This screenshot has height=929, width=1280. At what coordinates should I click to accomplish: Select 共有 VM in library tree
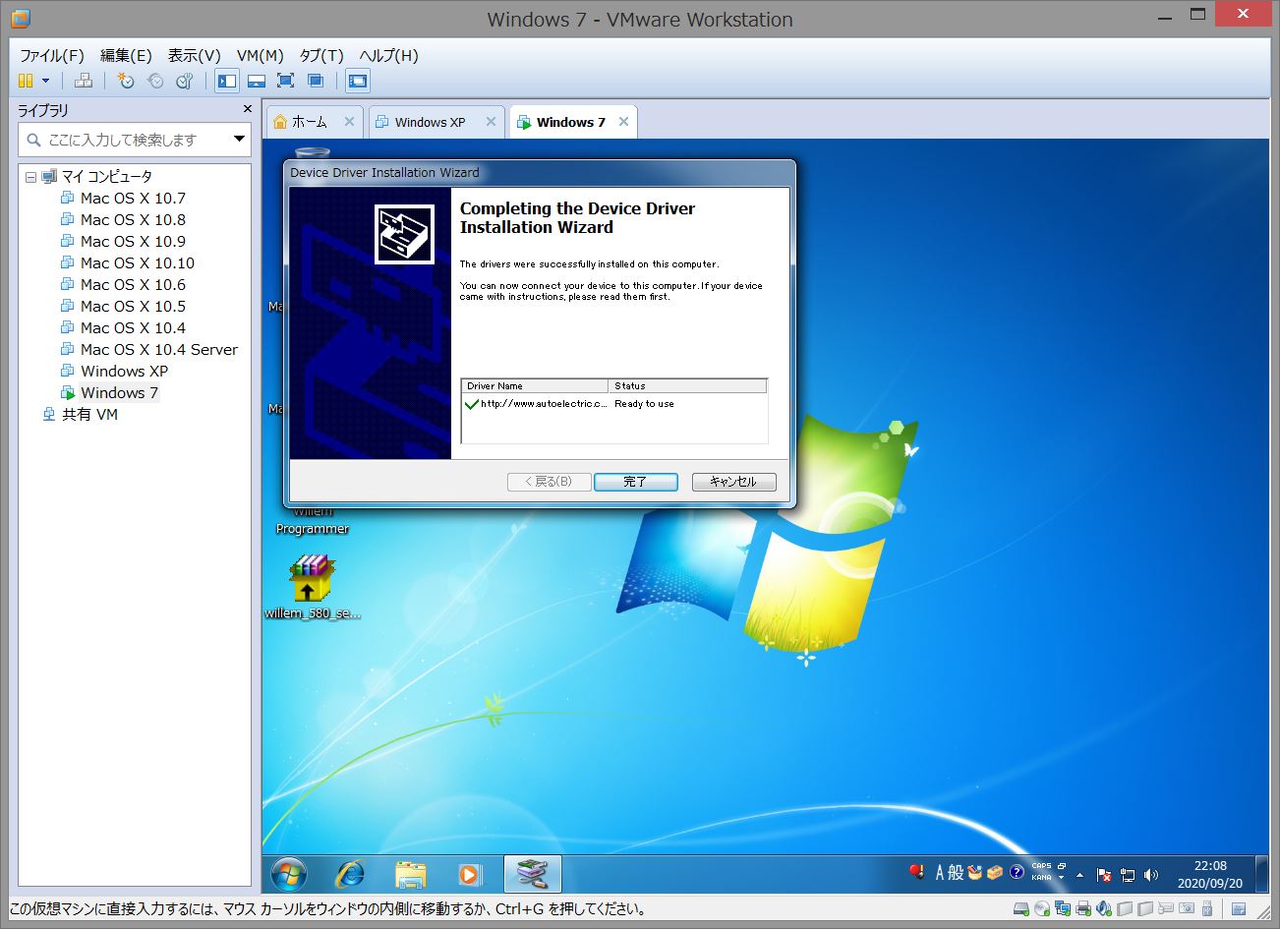point(89,414)
